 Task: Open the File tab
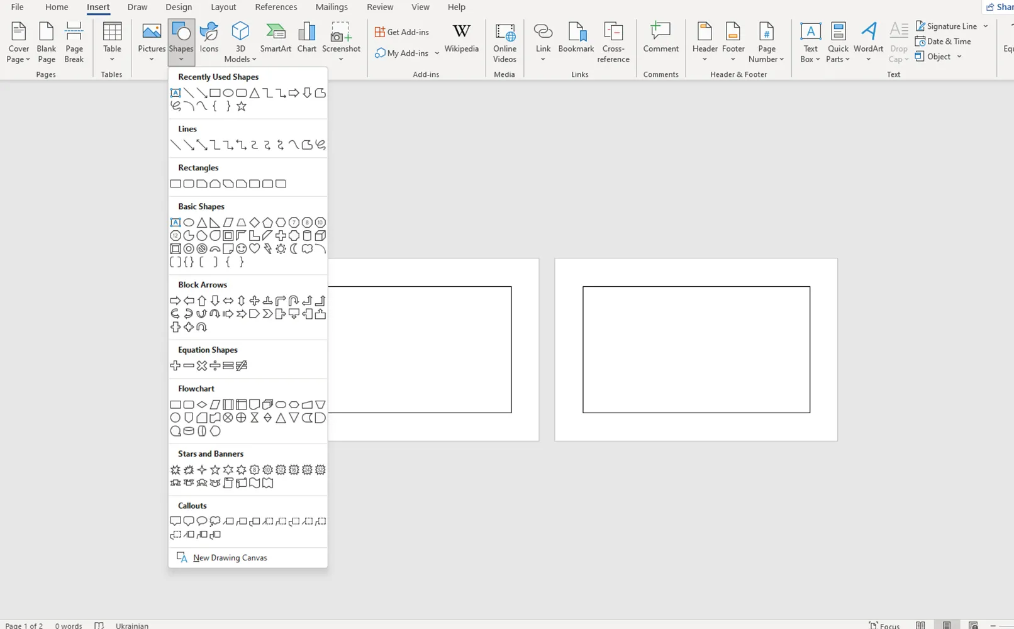(x=17, y=7)
